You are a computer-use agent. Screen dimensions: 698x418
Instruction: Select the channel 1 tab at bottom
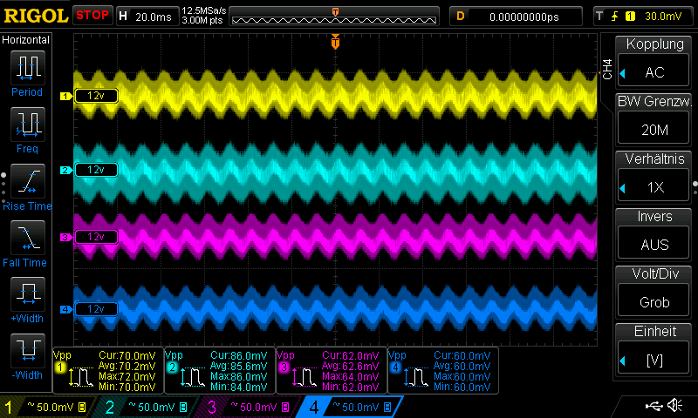pyautogui.click(x=47, y=407)
